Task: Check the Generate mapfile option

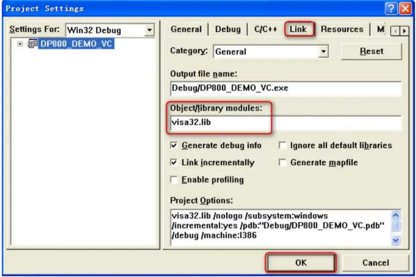Action: (x=282, y=162)
